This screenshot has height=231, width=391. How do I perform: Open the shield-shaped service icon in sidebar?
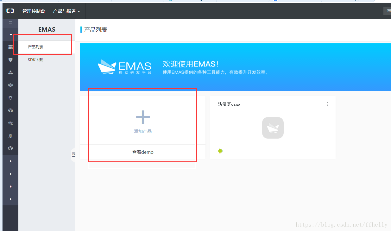click(10, 60)
